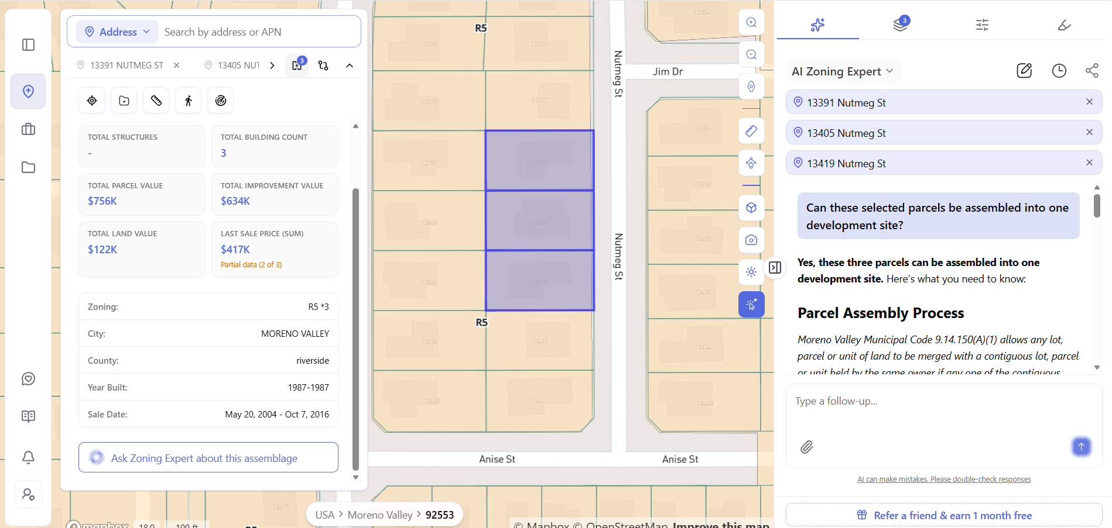1112x528 pixels.
Task: Select the walking pedestrian icon
Action: [189, 101]
